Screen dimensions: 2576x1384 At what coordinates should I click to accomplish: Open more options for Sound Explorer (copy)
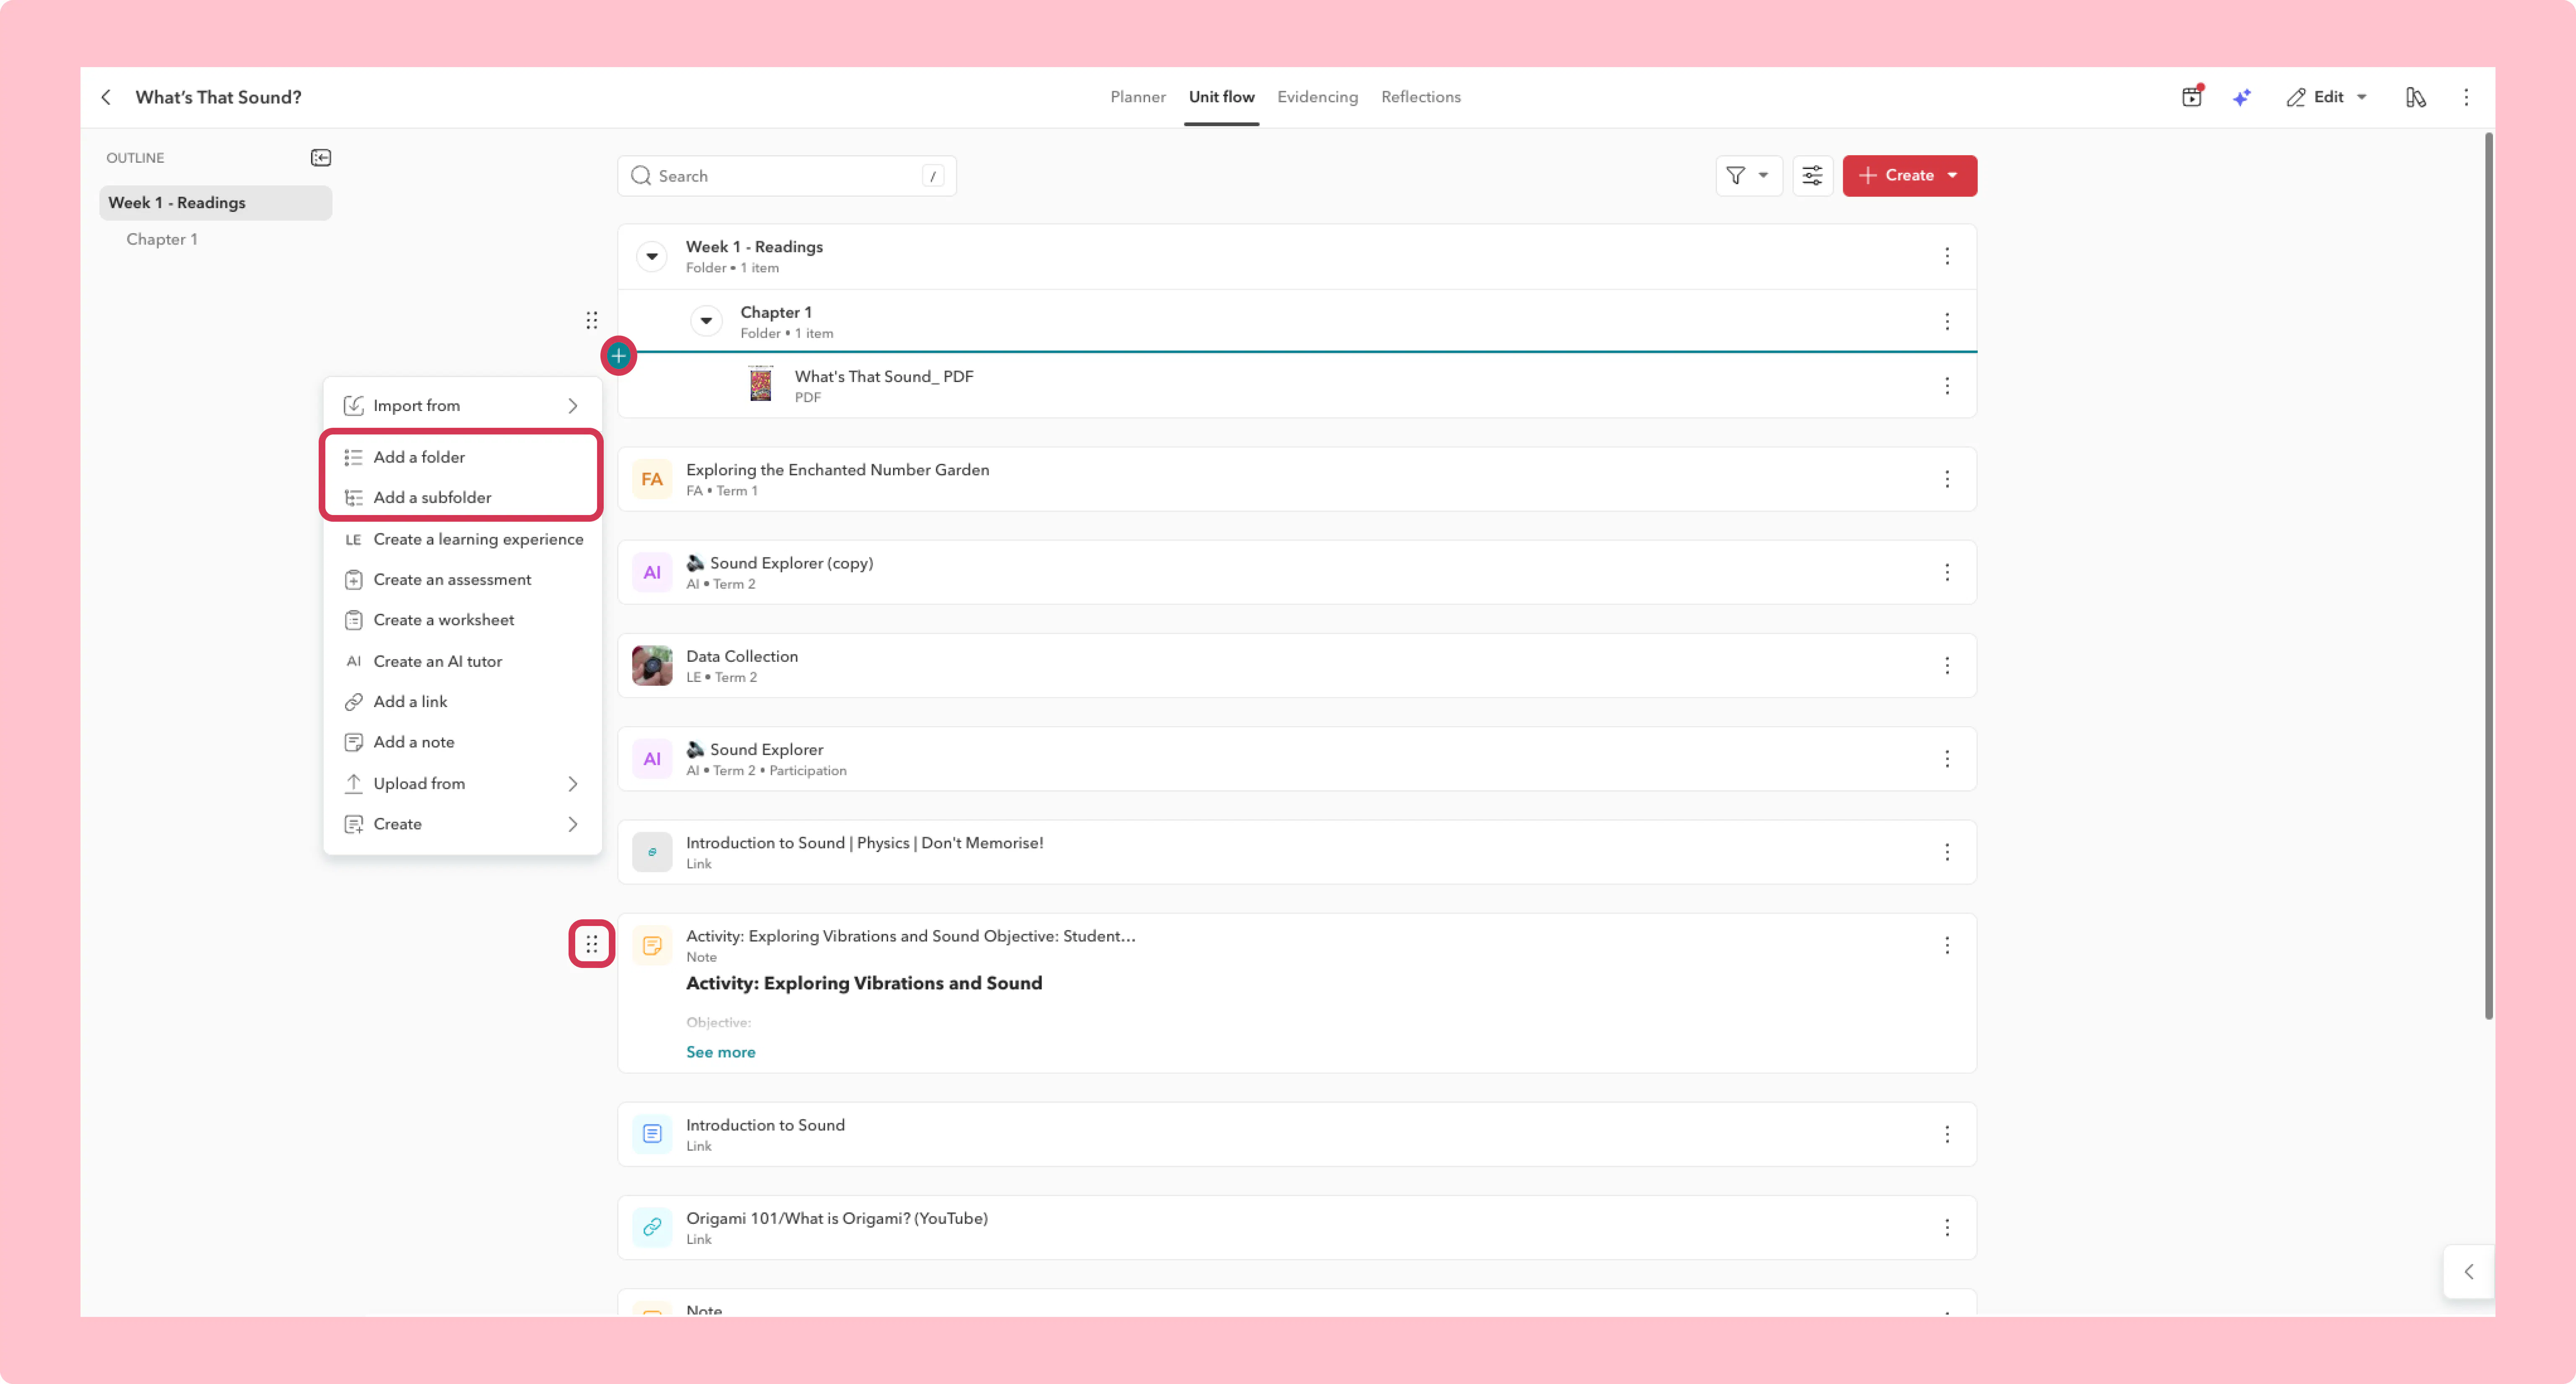tap(1947, 572)
